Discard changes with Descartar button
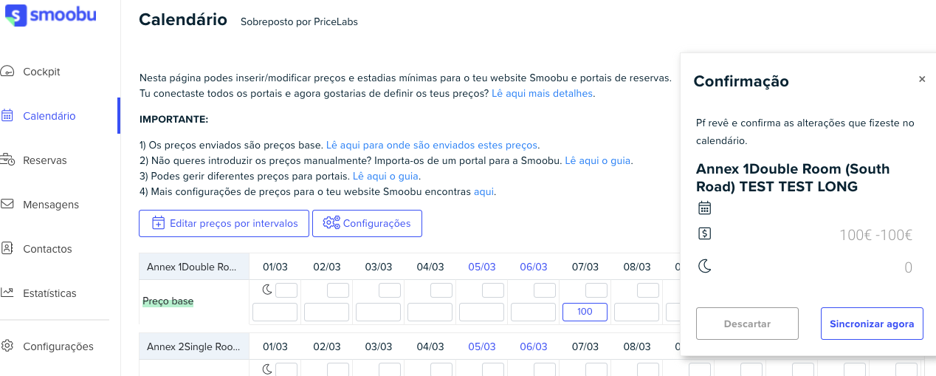This screenshot has width=936, height=376. (x=747, y=324)
